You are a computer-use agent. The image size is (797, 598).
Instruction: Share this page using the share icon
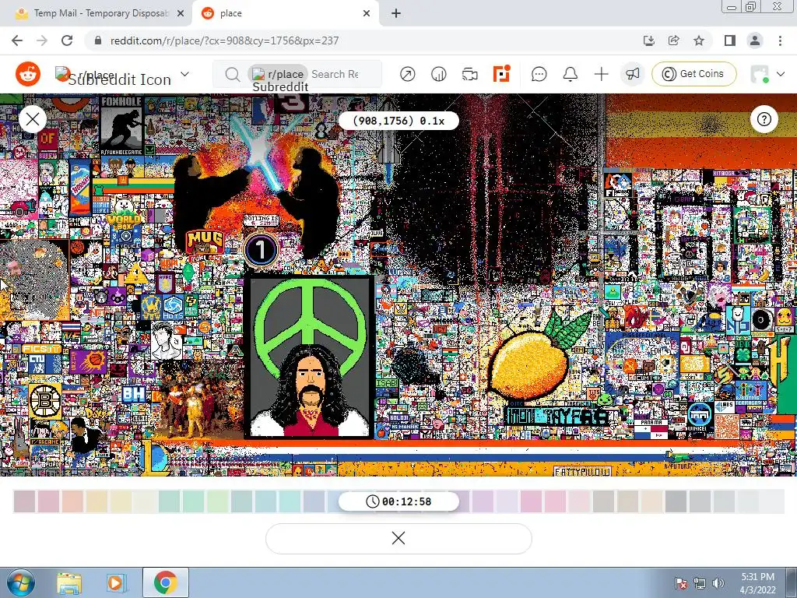click(x=673, y=40)
